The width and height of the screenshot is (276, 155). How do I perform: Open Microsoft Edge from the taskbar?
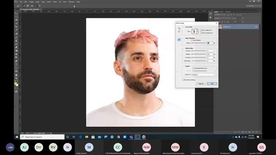pos(81,137)
